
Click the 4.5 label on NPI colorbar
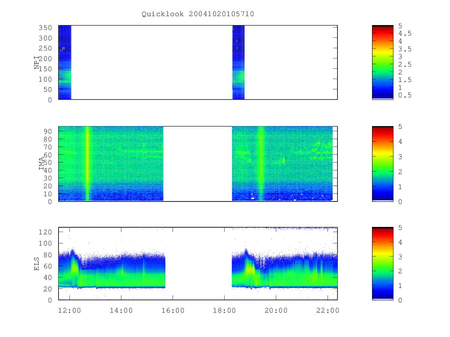click(405, 33)
